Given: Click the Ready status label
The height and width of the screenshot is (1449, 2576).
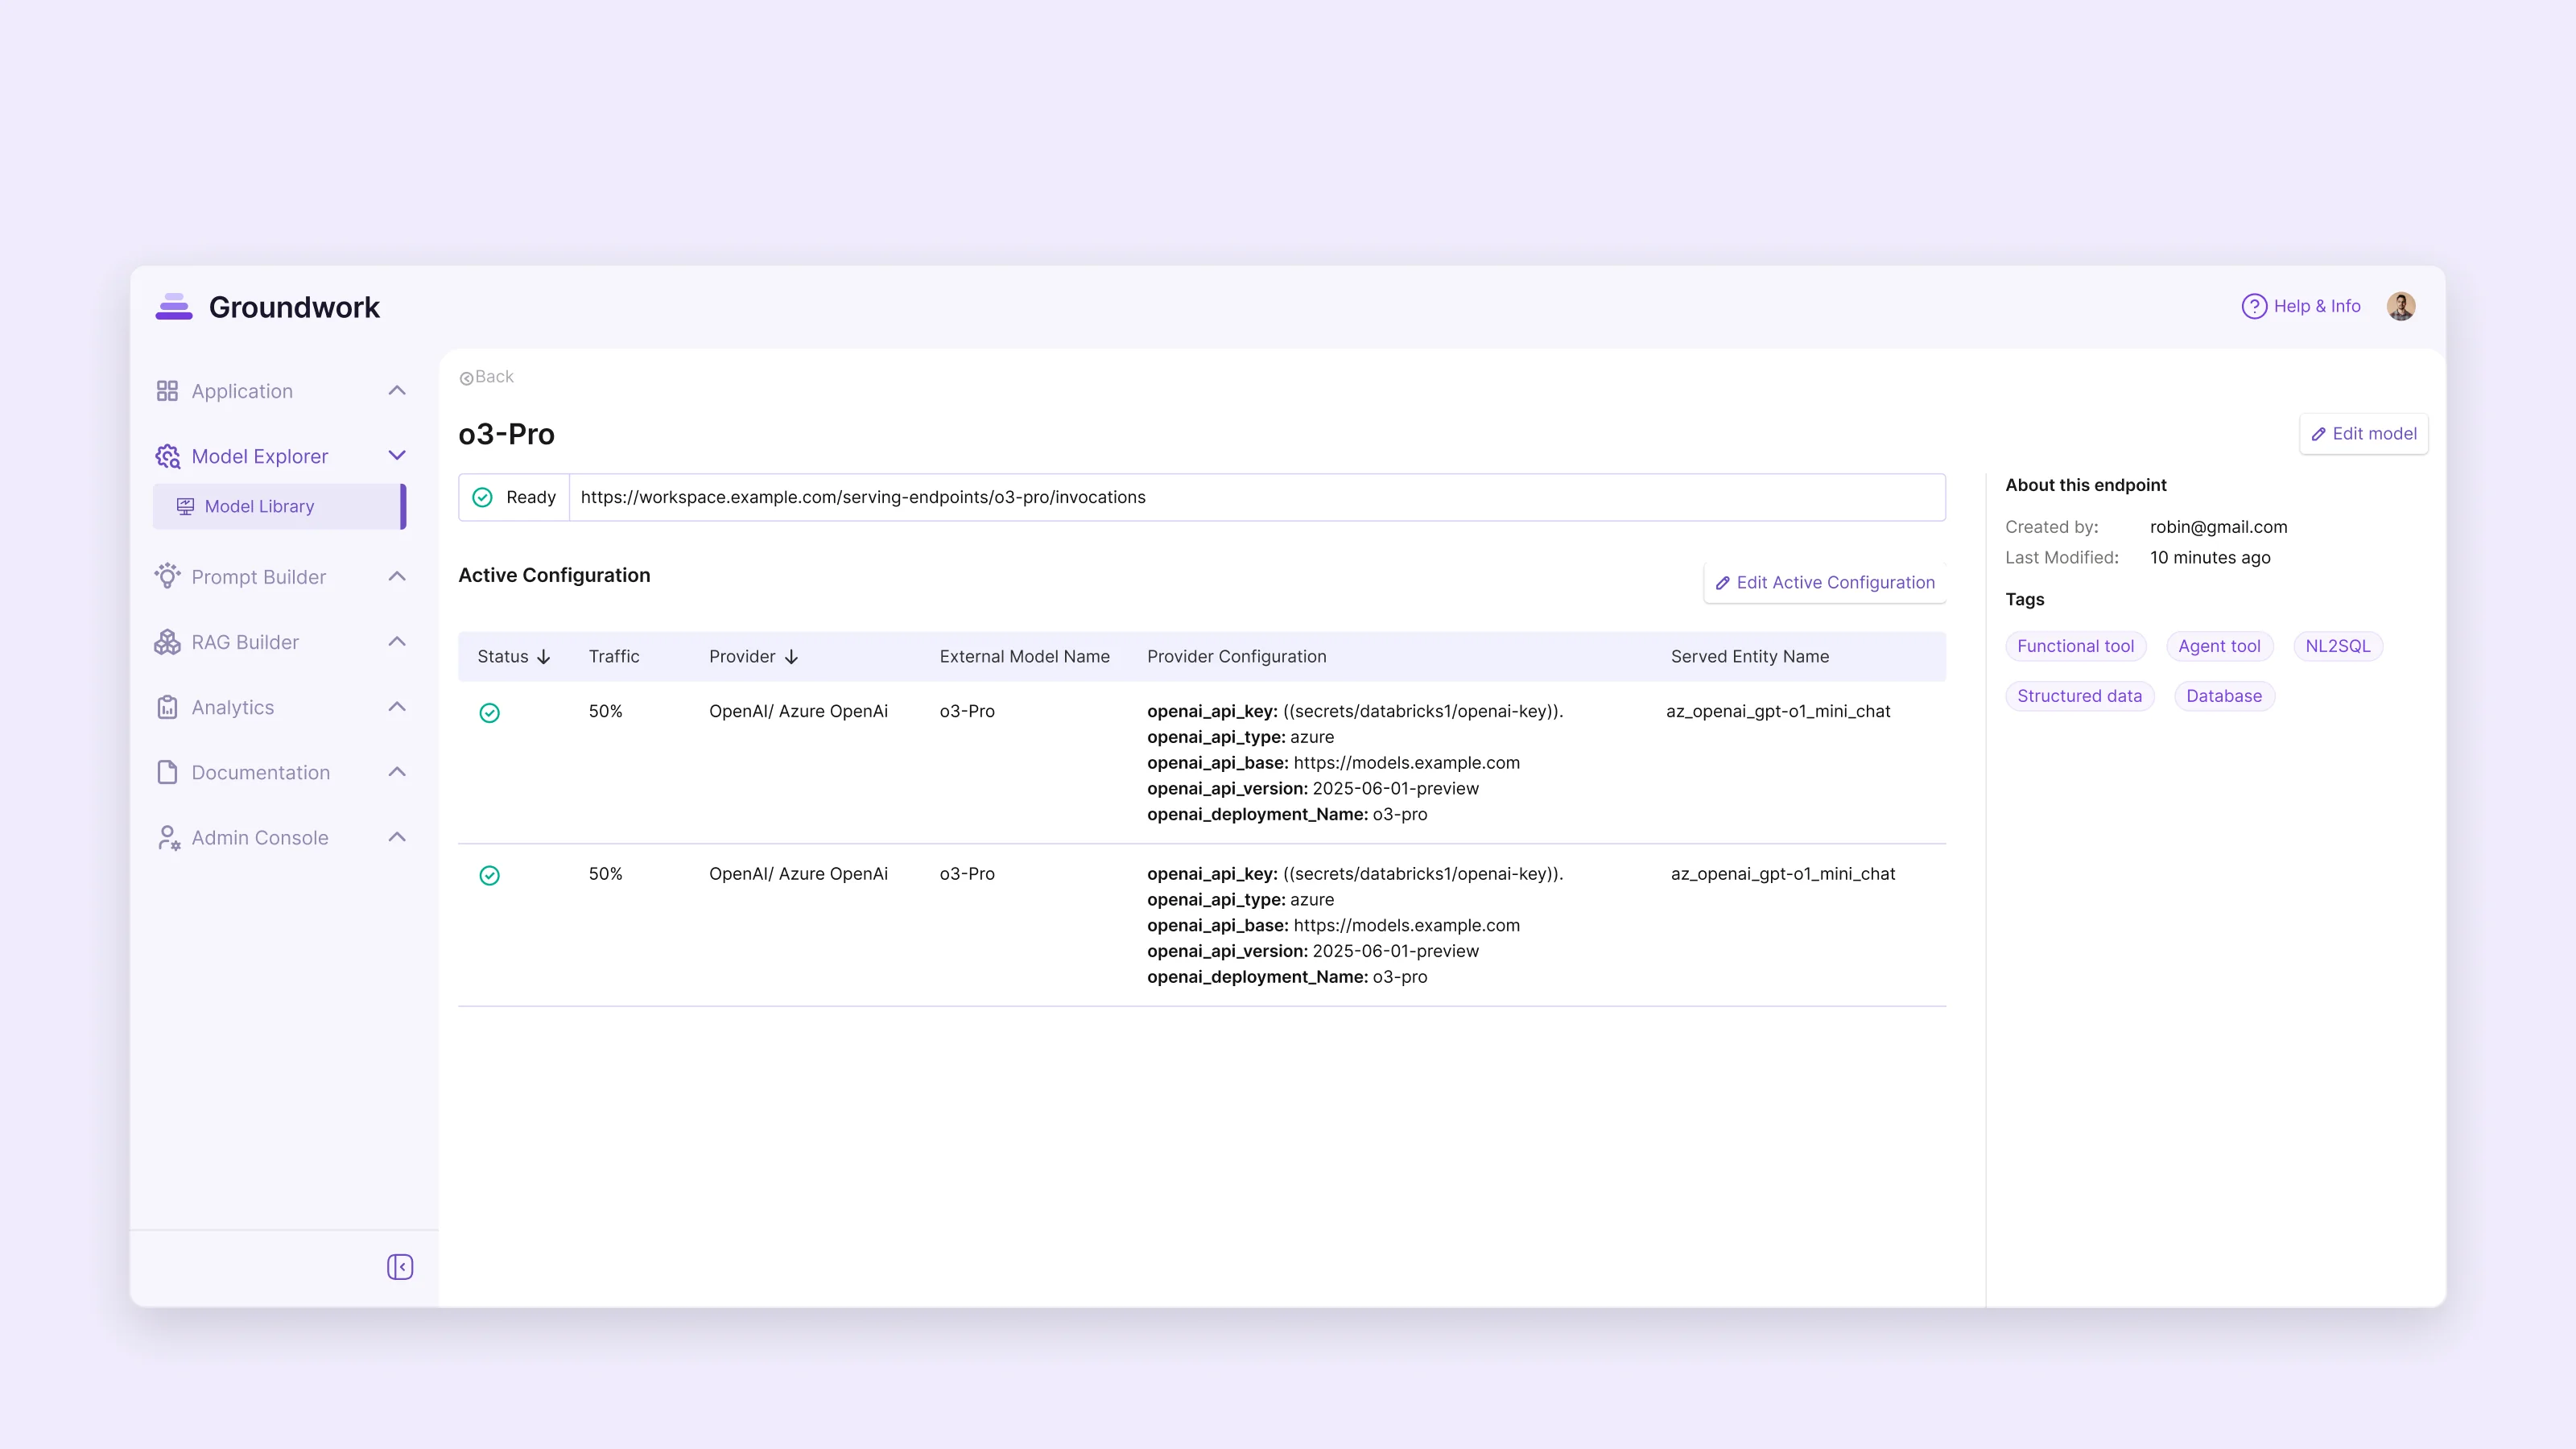Looking at the screenshot, I should click(531, 497).
